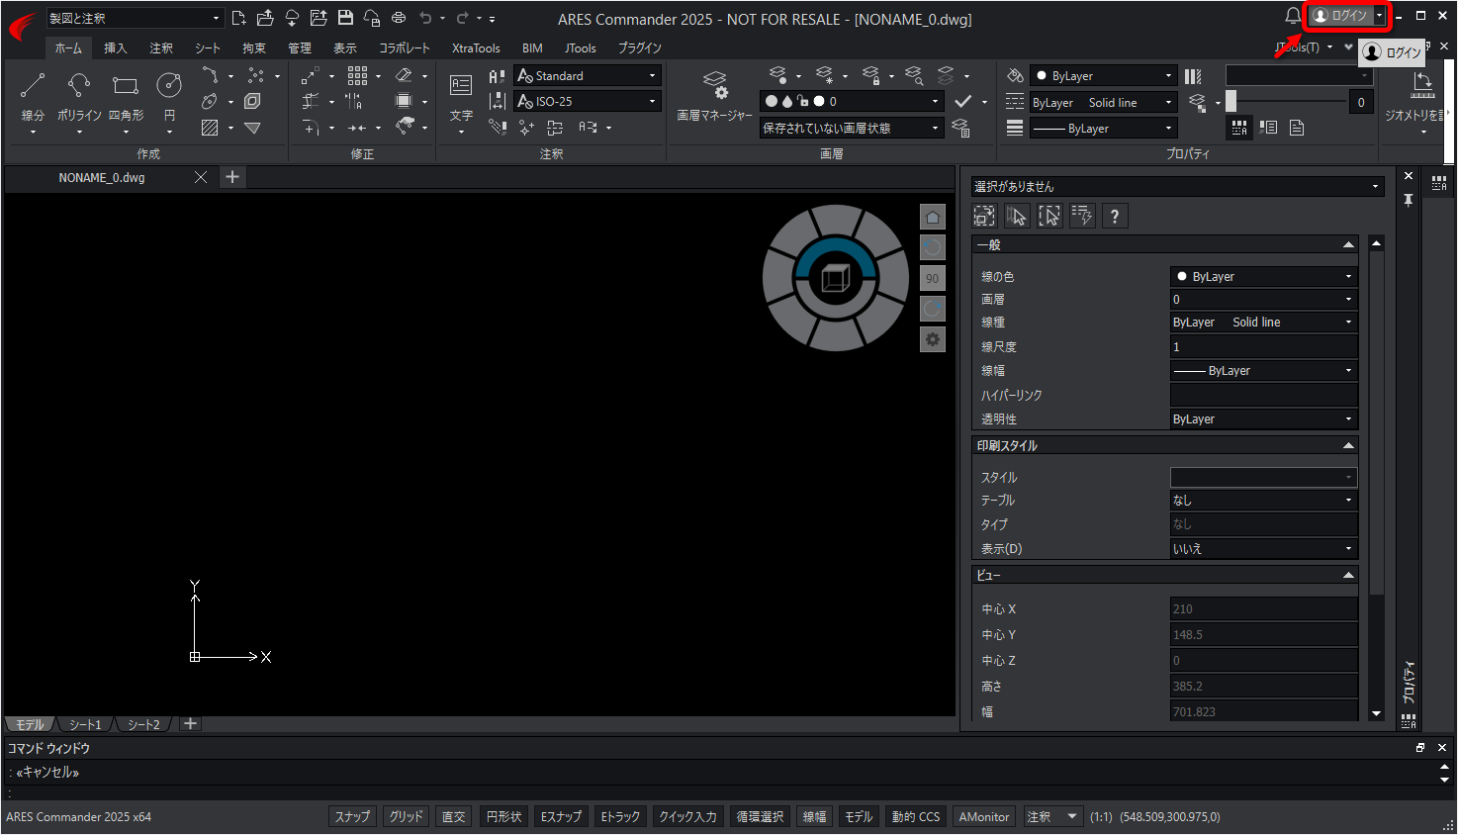Click the checkmark icon in 画層 panel
The width and height of the screenshot is (1458, 835).
tap(963, 101)
